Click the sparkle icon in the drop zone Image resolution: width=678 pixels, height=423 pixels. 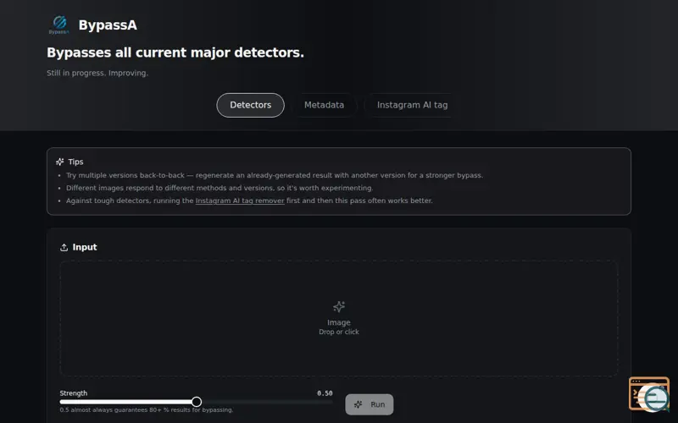(339, 306)
